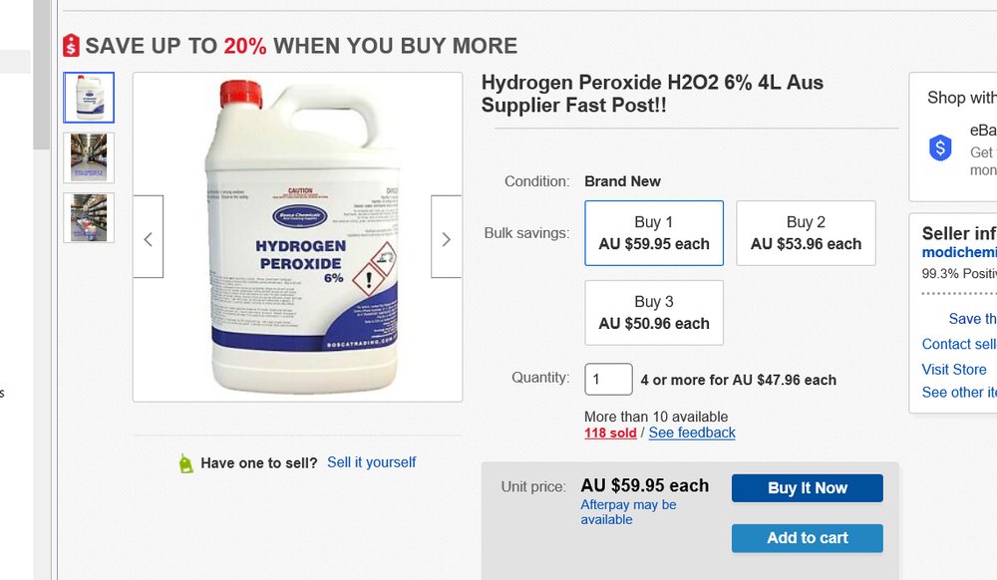
Task: Click the green sell tag icon
Action: click(185, 463)
